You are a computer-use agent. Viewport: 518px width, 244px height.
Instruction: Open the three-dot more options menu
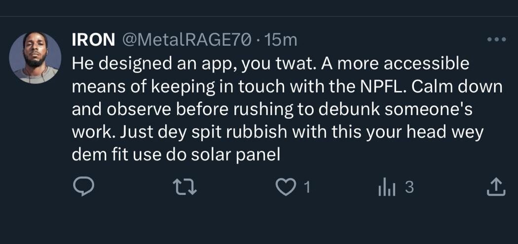pyautogui.click(x=496, y=40)
